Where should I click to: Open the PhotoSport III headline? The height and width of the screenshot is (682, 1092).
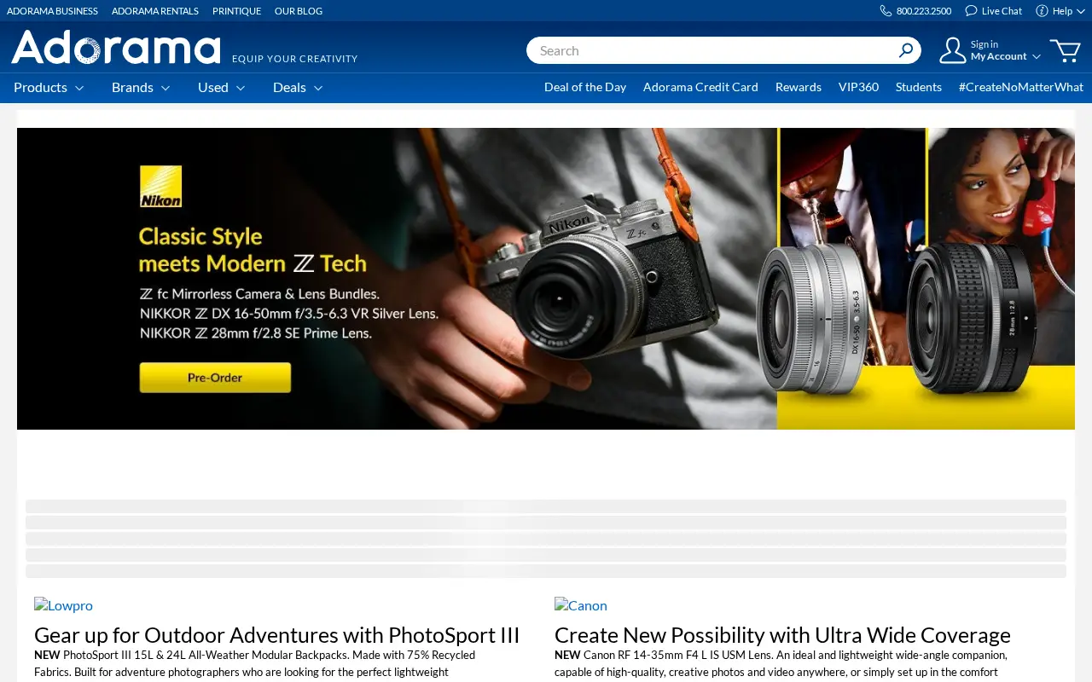[277, 635]
